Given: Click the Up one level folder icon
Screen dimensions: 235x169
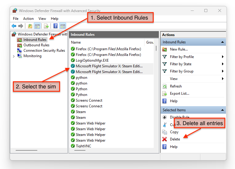Looking at the screenshot, I should [30, 26].
